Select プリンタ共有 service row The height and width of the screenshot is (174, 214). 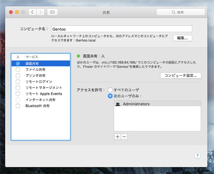(35, 75)
